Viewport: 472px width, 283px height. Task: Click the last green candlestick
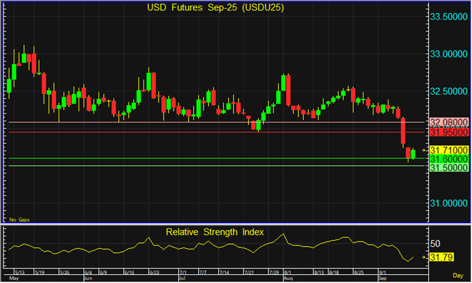413,153
